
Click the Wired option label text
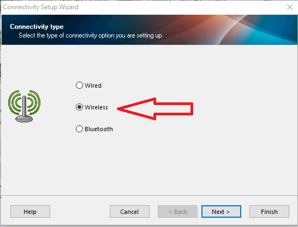(x=93, y=85)
